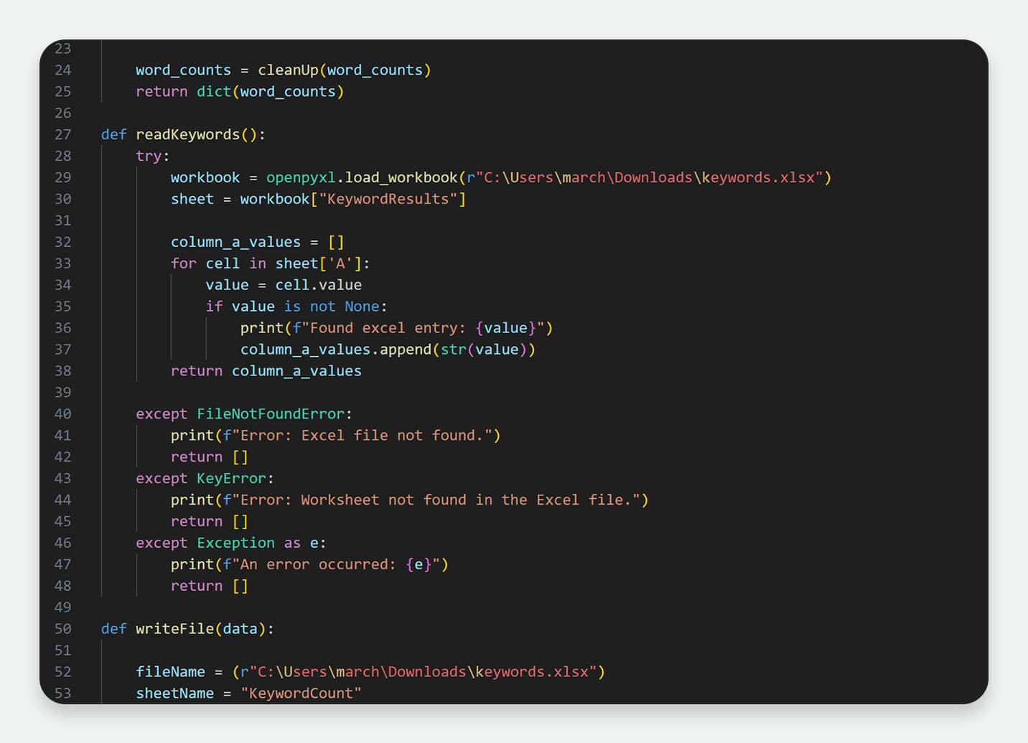Image resolution: width=1028 pixels, height=743 pixels.
Task: Click "An error occurred" print statement
Action: click(309, 565)
